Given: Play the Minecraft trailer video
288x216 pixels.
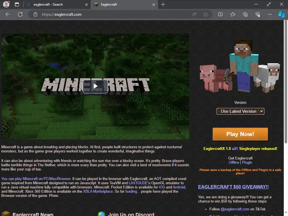Looking at the screenshot, I should (x=95, y=86).
